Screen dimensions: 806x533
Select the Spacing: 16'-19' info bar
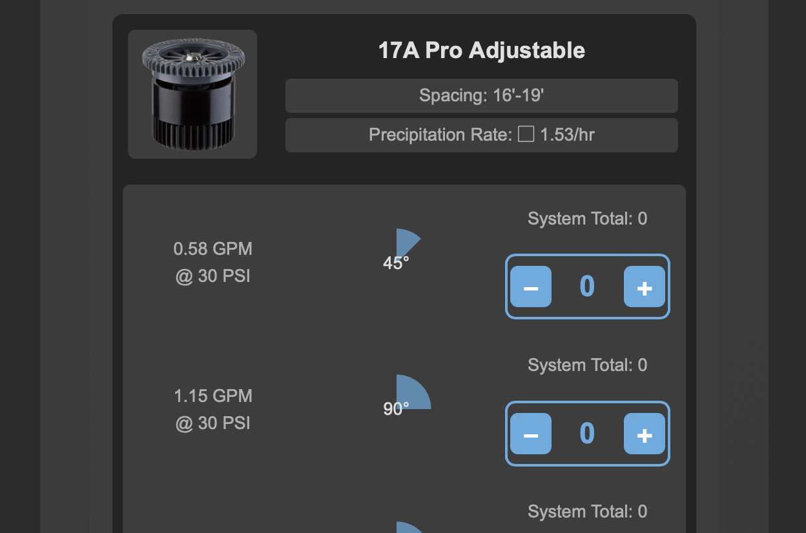point(481,96)
